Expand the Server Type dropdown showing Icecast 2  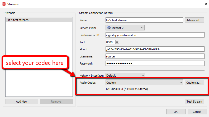[125, 28]
